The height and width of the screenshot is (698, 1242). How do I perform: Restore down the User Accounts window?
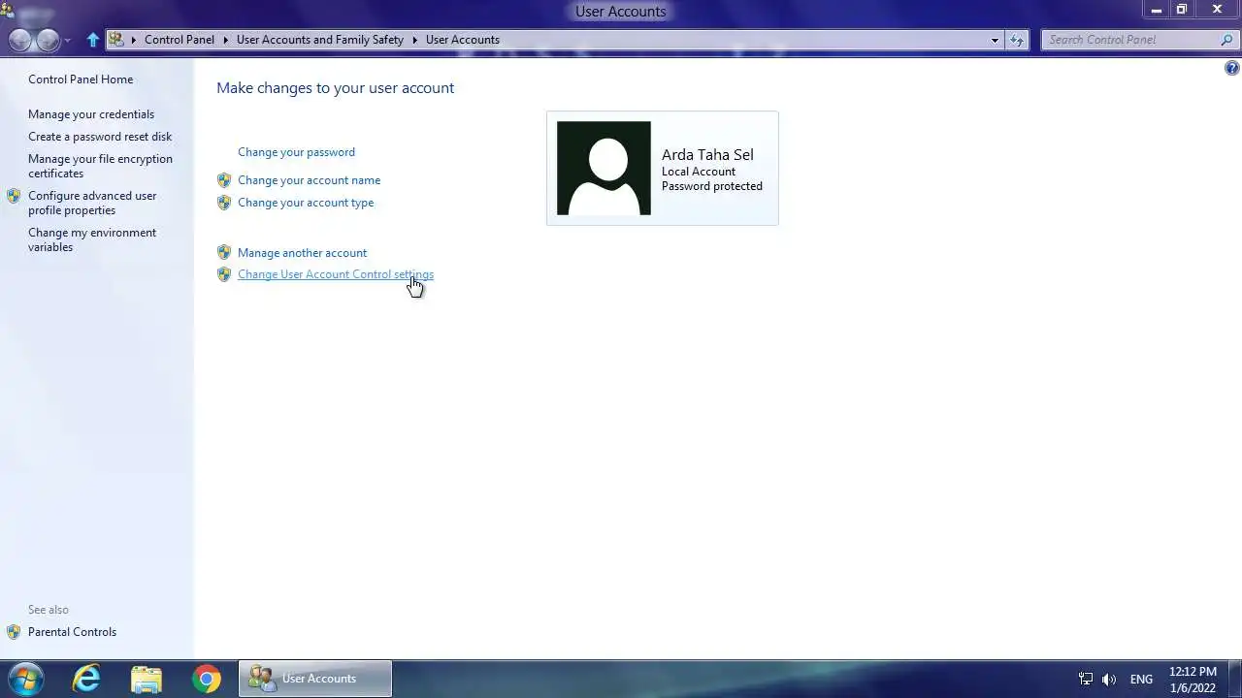coord(1182,10)
